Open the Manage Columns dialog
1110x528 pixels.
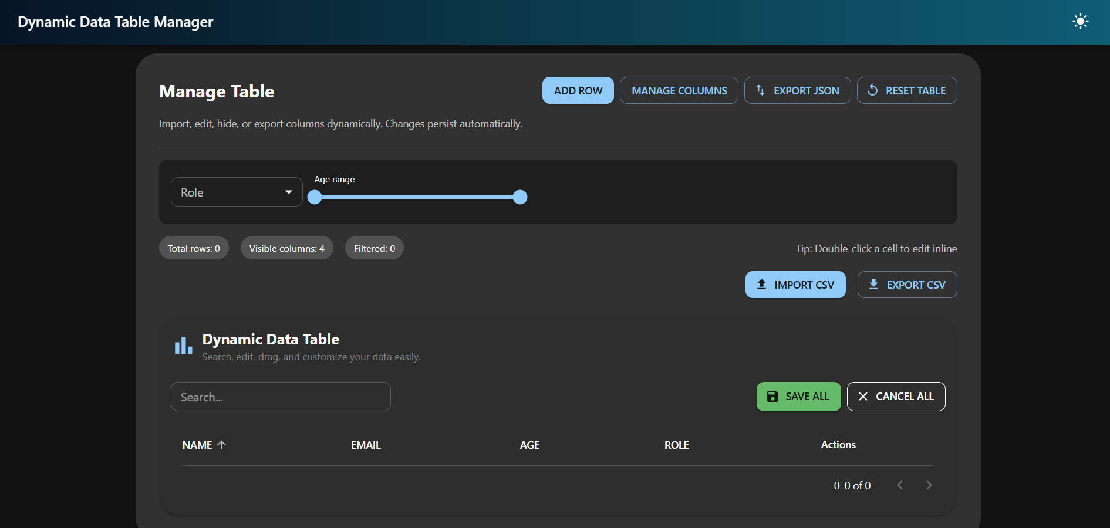(x=679, y=91)
